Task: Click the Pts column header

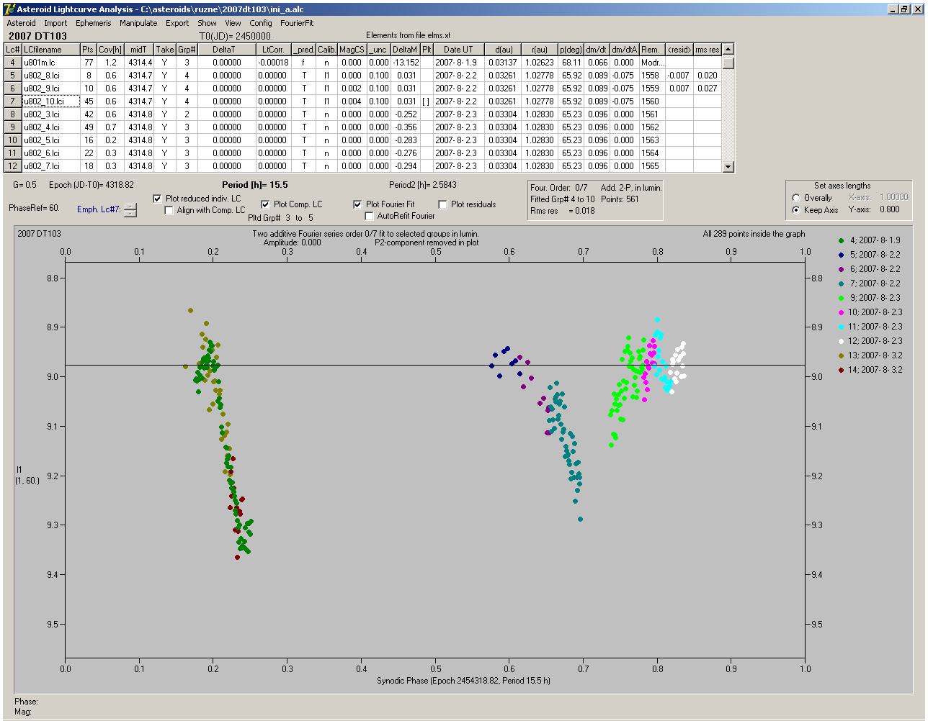Action: (x=88, y=50)
